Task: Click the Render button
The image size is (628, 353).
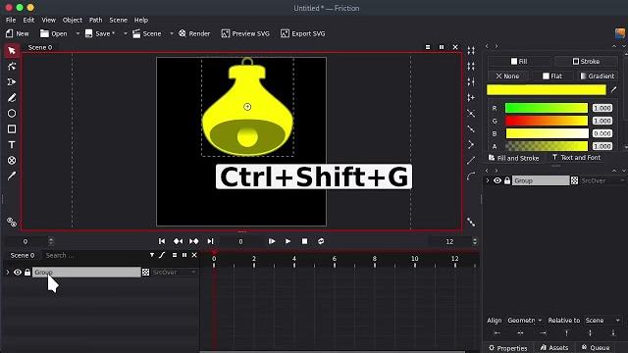Action: point(194,33)
